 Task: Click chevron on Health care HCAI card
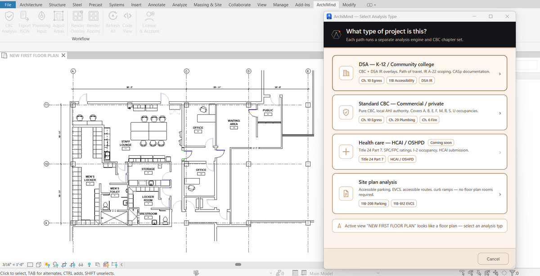(x=500, y=153)
